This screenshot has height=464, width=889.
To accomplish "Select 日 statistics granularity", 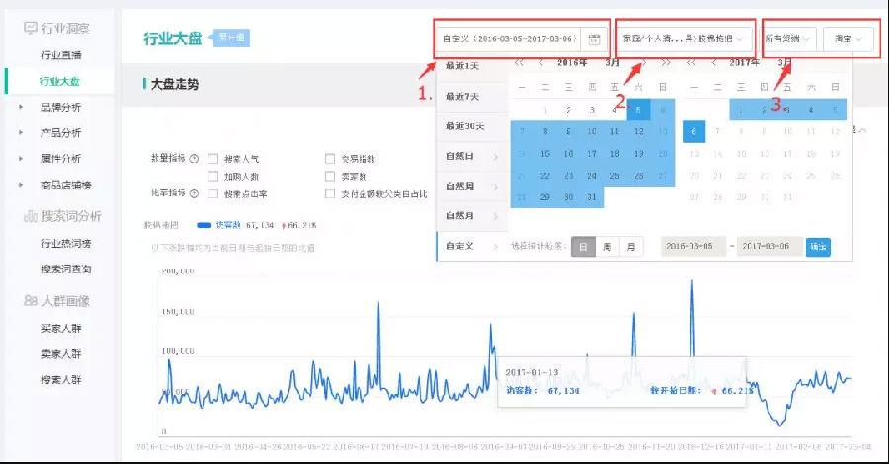I will point(583,247).
